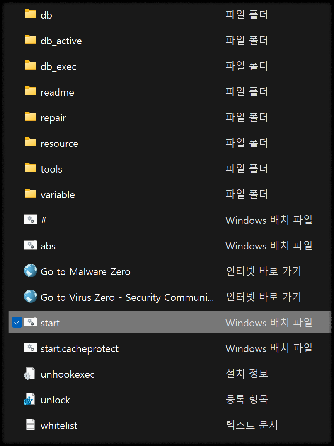
Task: Click the gear icon of start.cacheprotect
Action: pos(30,348)
